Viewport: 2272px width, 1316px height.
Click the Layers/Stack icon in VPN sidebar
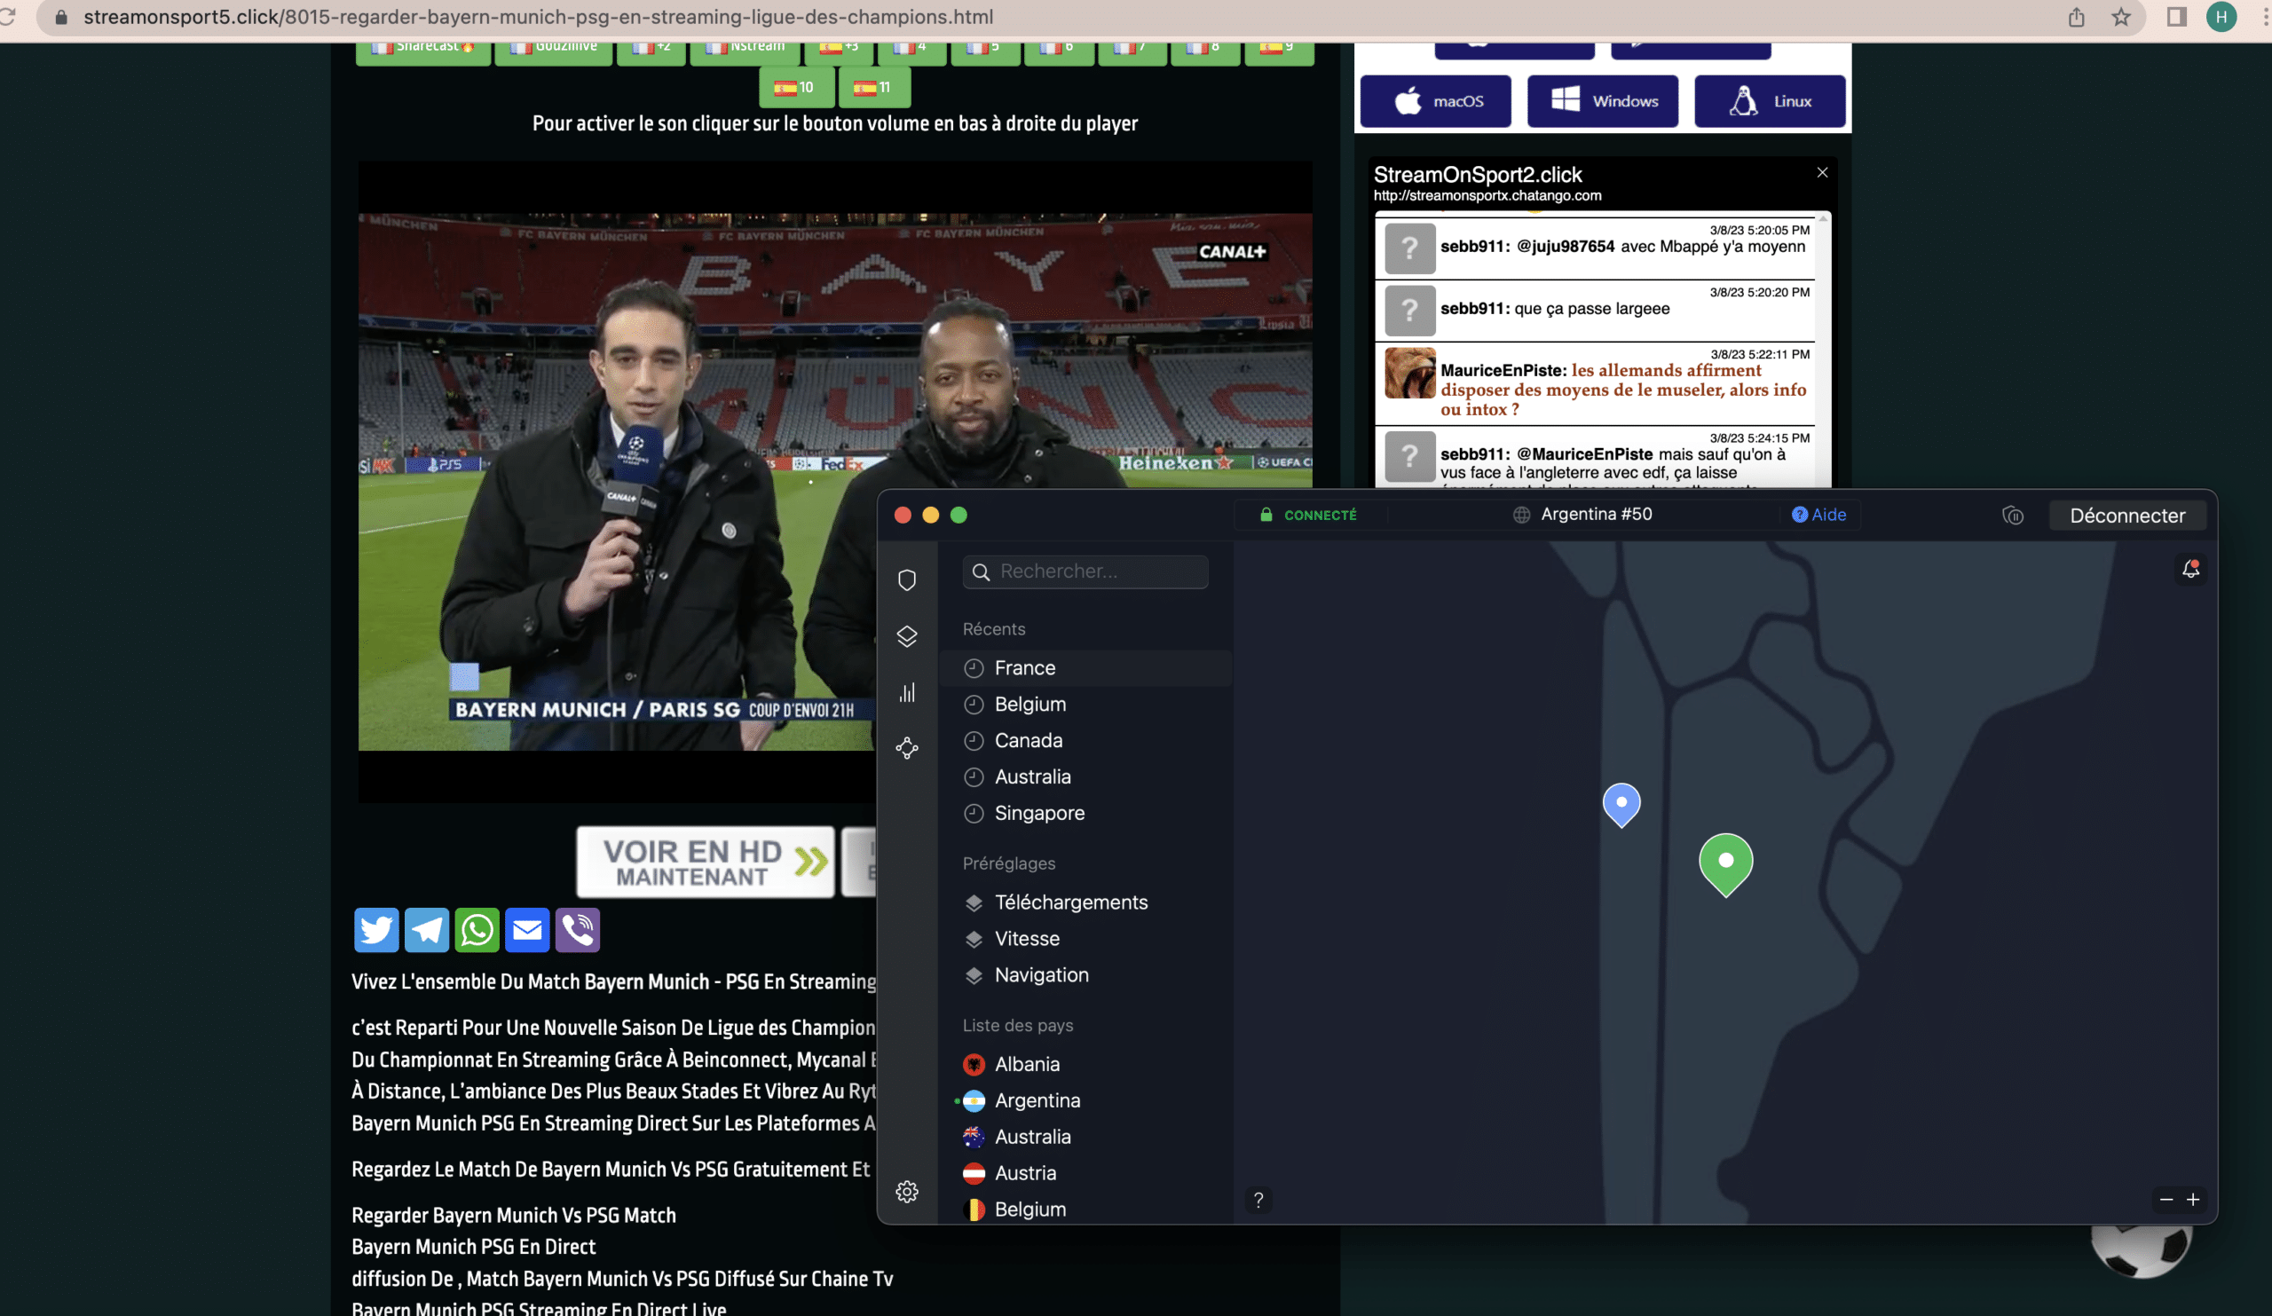[x=905, y=636]
